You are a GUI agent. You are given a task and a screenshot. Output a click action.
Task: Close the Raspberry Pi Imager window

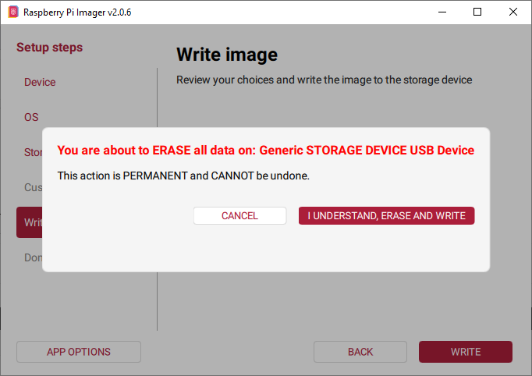(x=513, y=12)
